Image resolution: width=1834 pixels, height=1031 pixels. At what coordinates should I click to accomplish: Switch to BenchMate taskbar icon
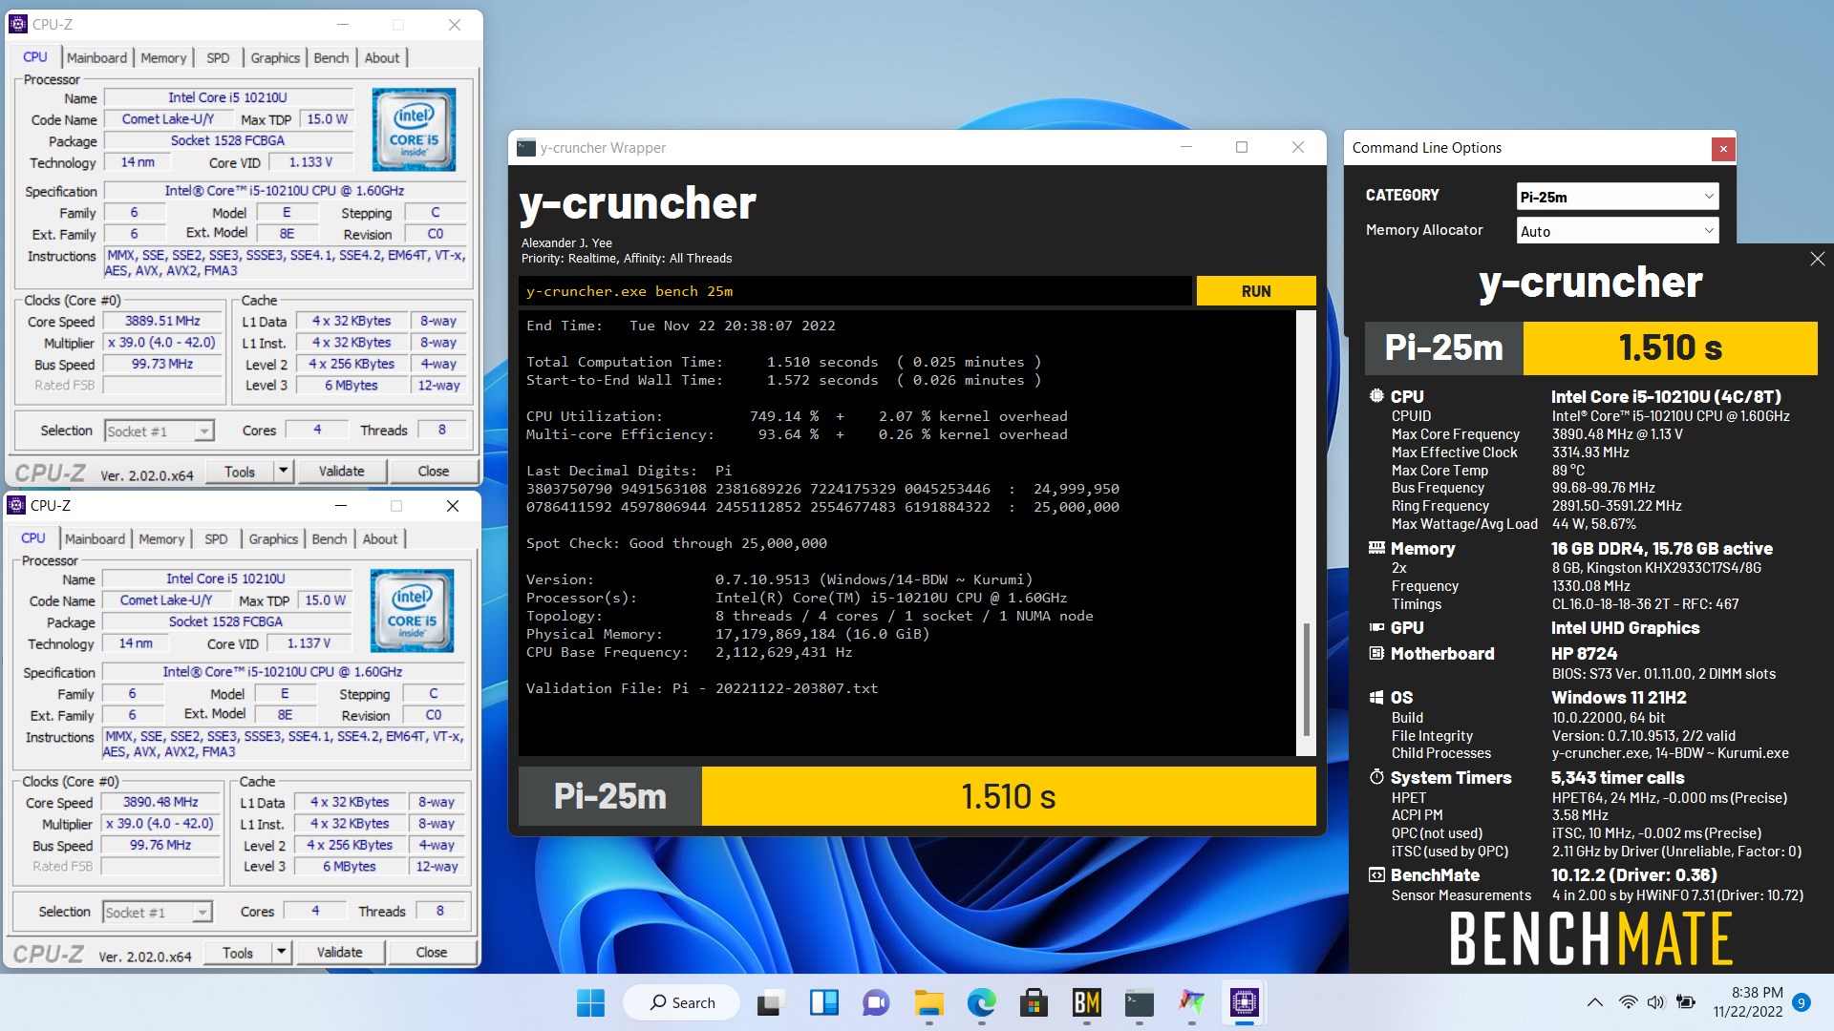1087,1002
